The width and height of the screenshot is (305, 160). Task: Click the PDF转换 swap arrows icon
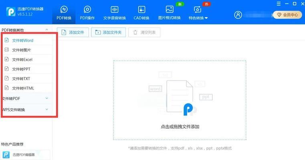pyautogui.click(x=64, y=9)
